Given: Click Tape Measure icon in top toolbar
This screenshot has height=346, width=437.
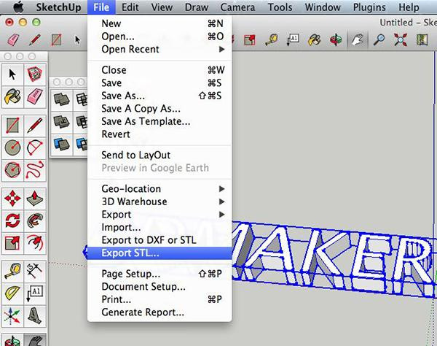Looking at the screenshot, I should pos(272,39).
